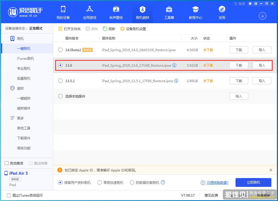The height and width of the screenshot is (201, 278).
Task: Select 保留用户资料刷机 option
Action: click(60, 182)
